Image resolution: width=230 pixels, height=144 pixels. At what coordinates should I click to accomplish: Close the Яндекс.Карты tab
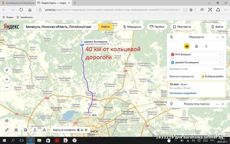coord(69,3)
